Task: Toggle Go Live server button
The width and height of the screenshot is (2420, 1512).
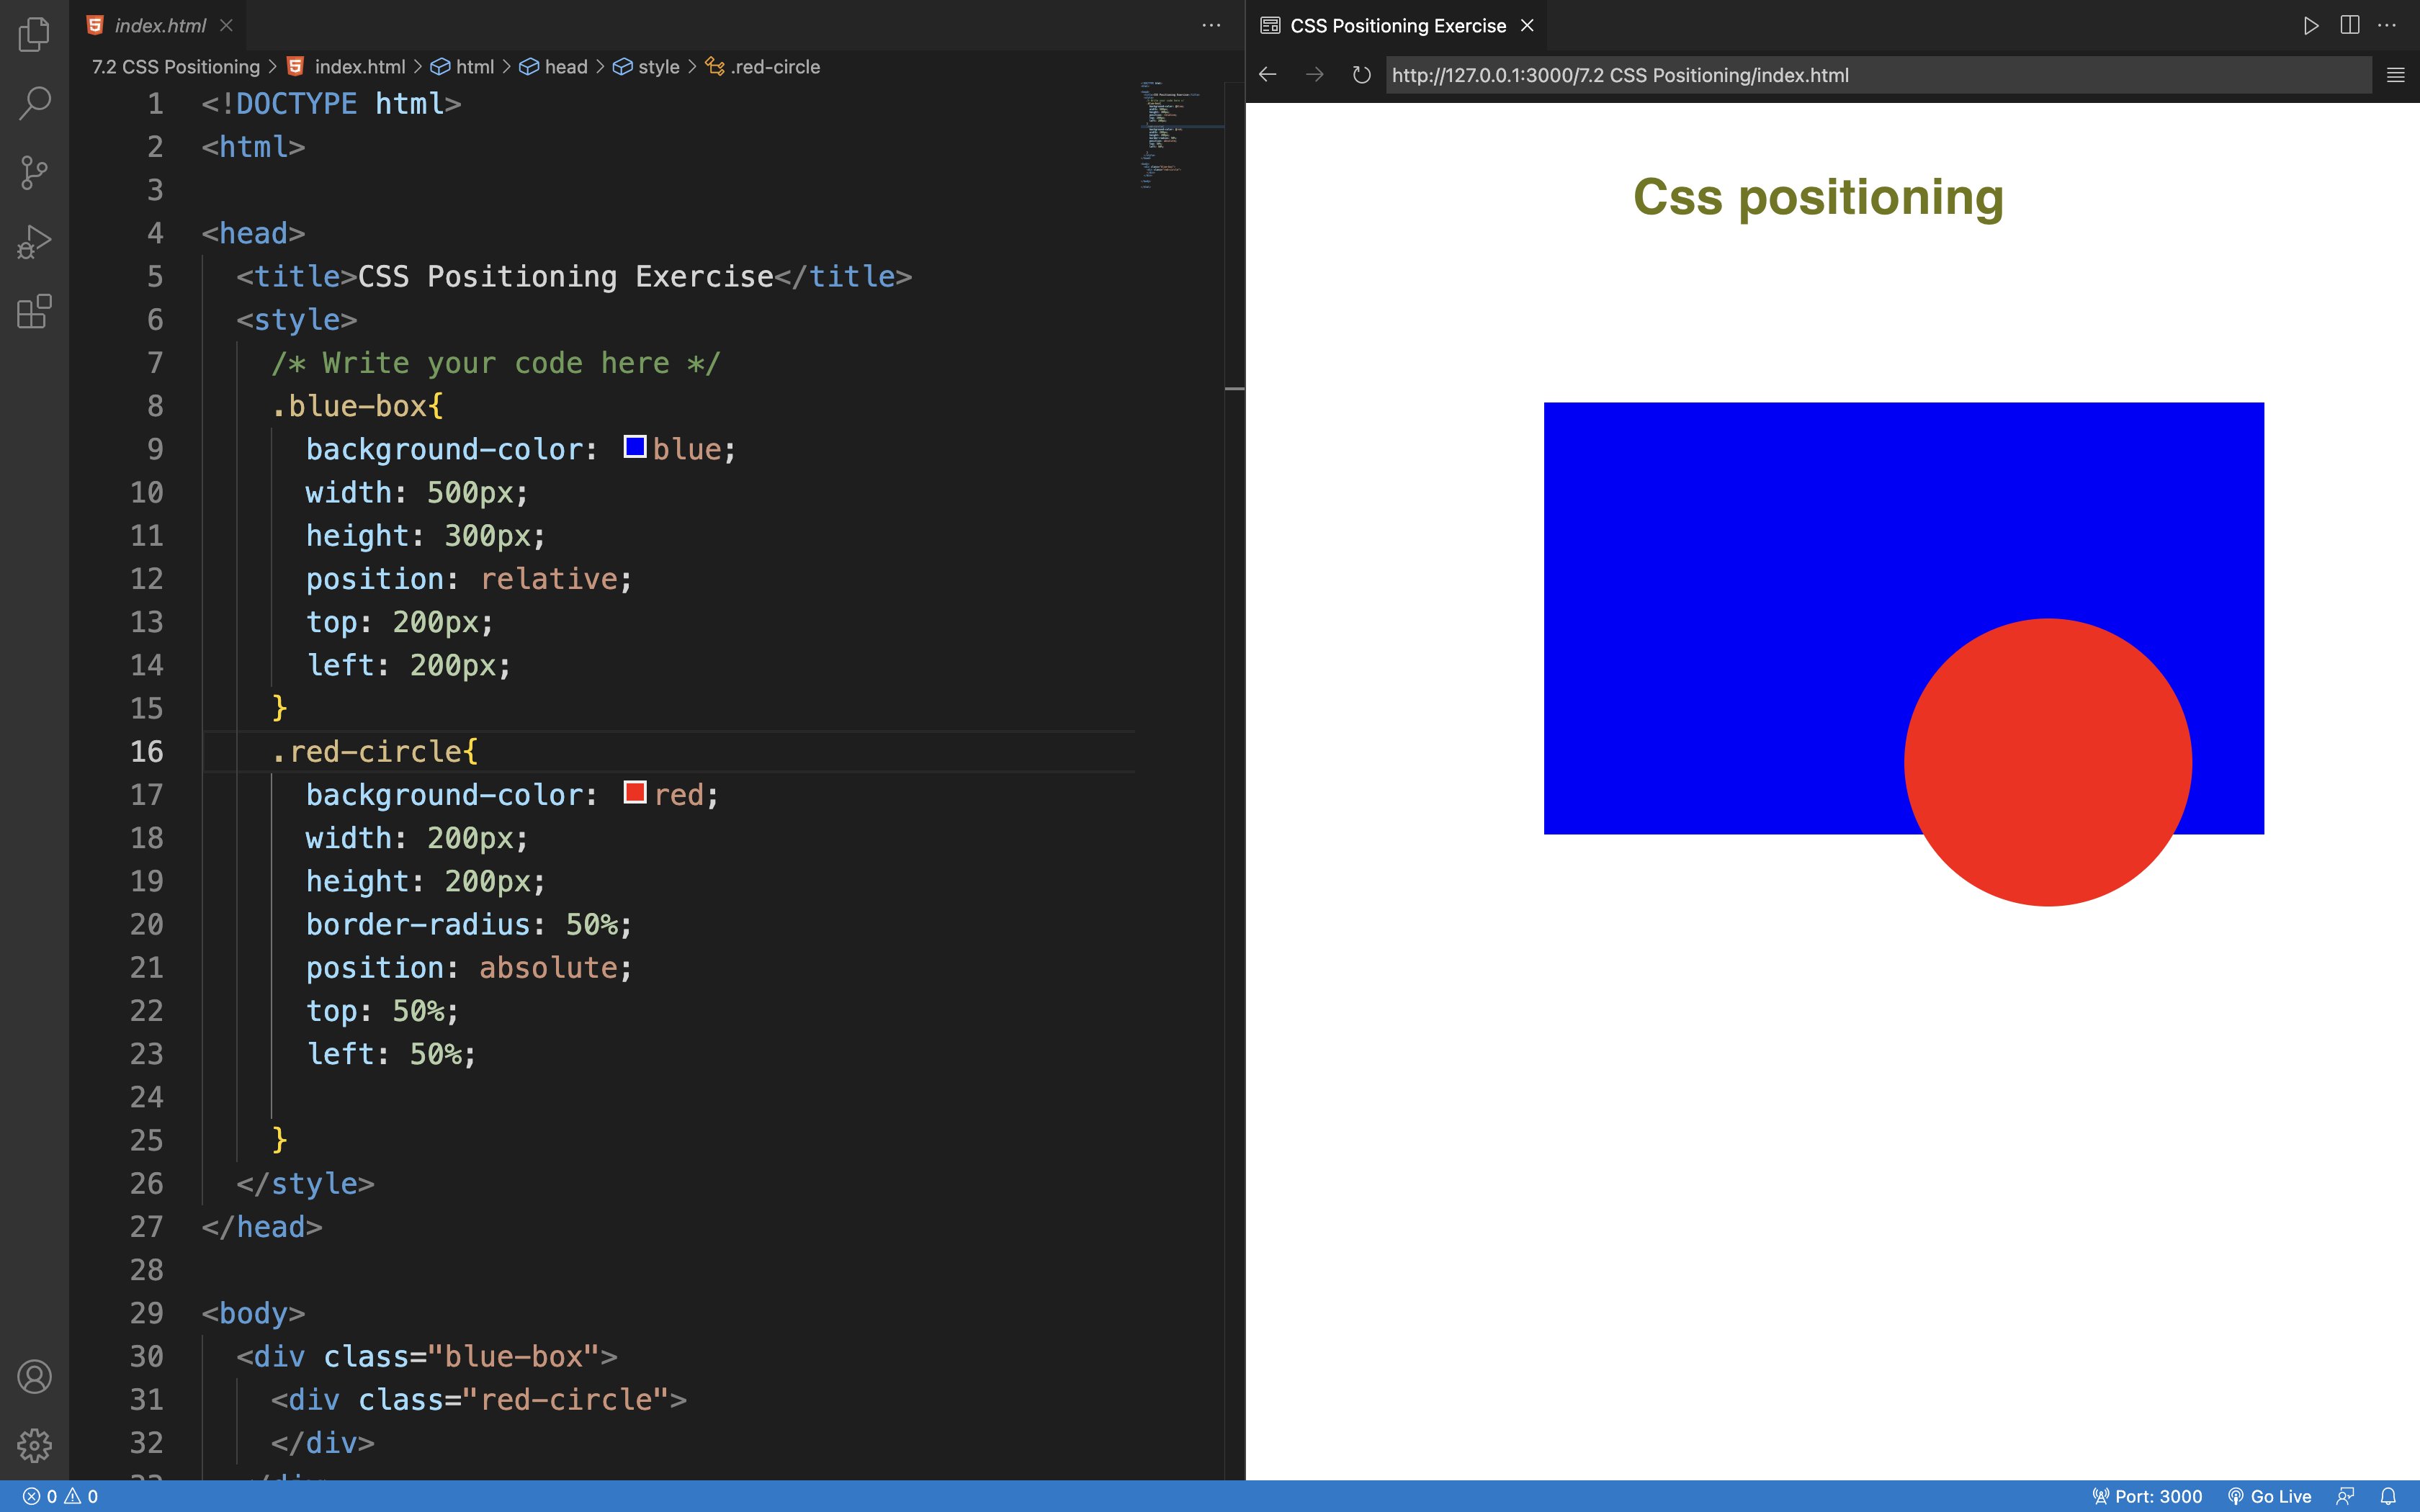Action: point(2270,1496)
